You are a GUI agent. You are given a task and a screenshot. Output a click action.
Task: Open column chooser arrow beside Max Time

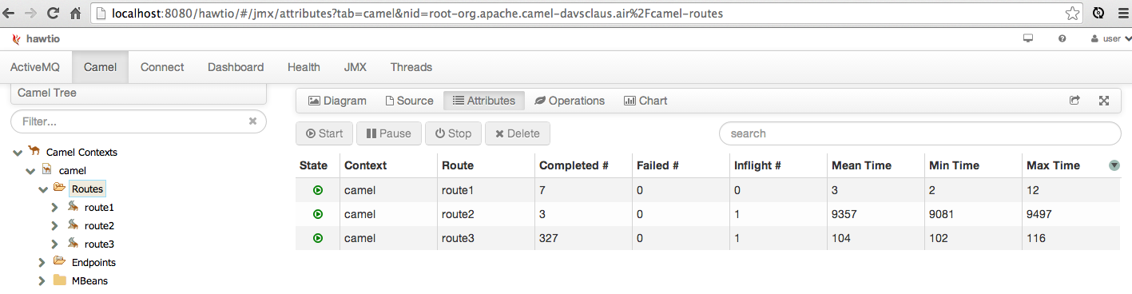coord(1114,165)
